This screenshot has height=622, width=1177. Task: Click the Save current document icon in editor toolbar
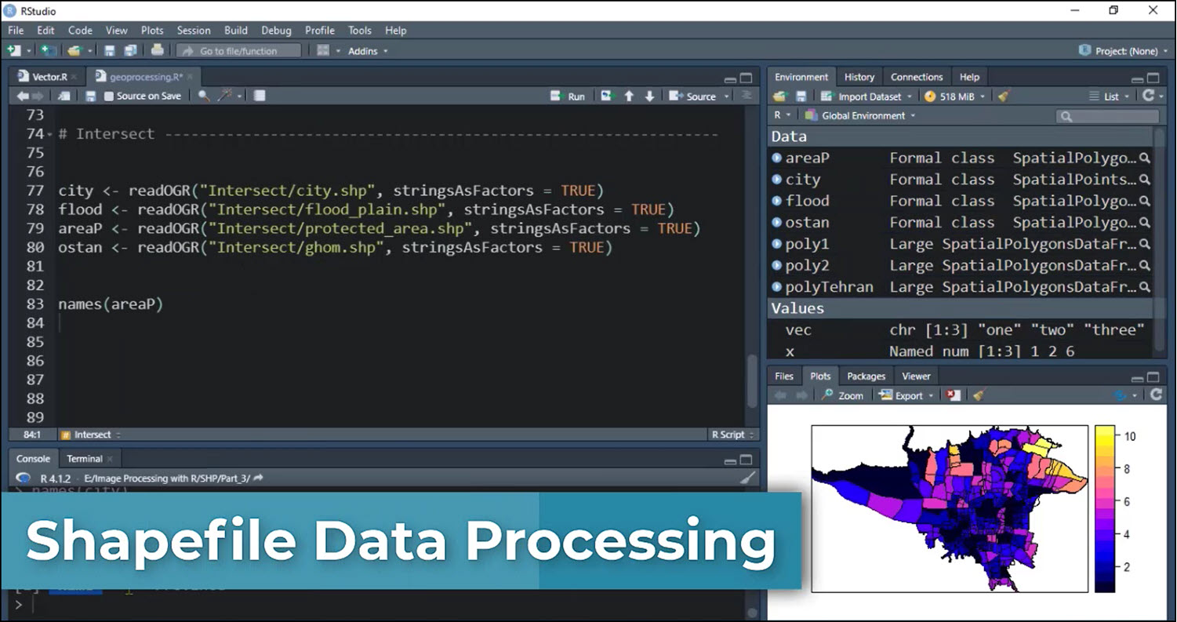(90, 96)
